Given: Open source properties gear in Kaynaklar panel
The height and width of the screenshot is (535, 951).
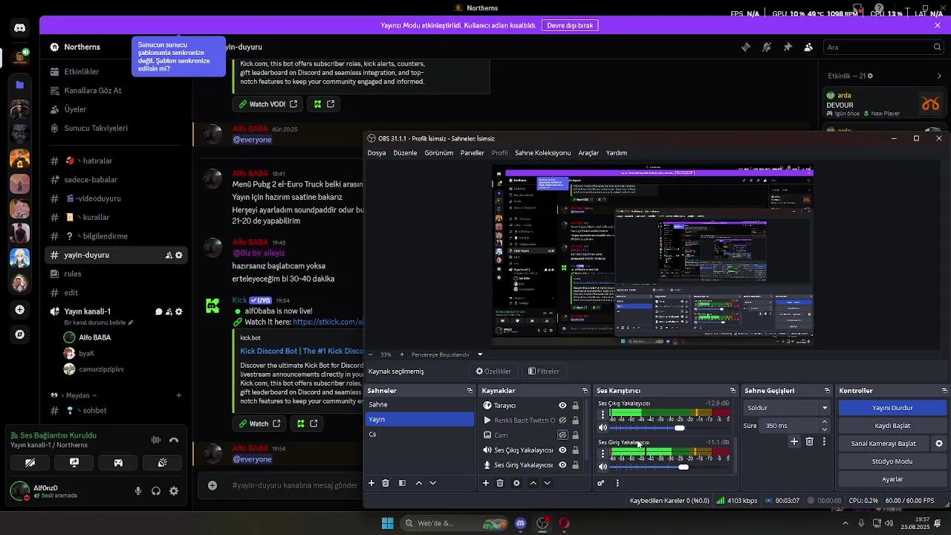Looking at the screenshot, I should click(x=516, y=483).
